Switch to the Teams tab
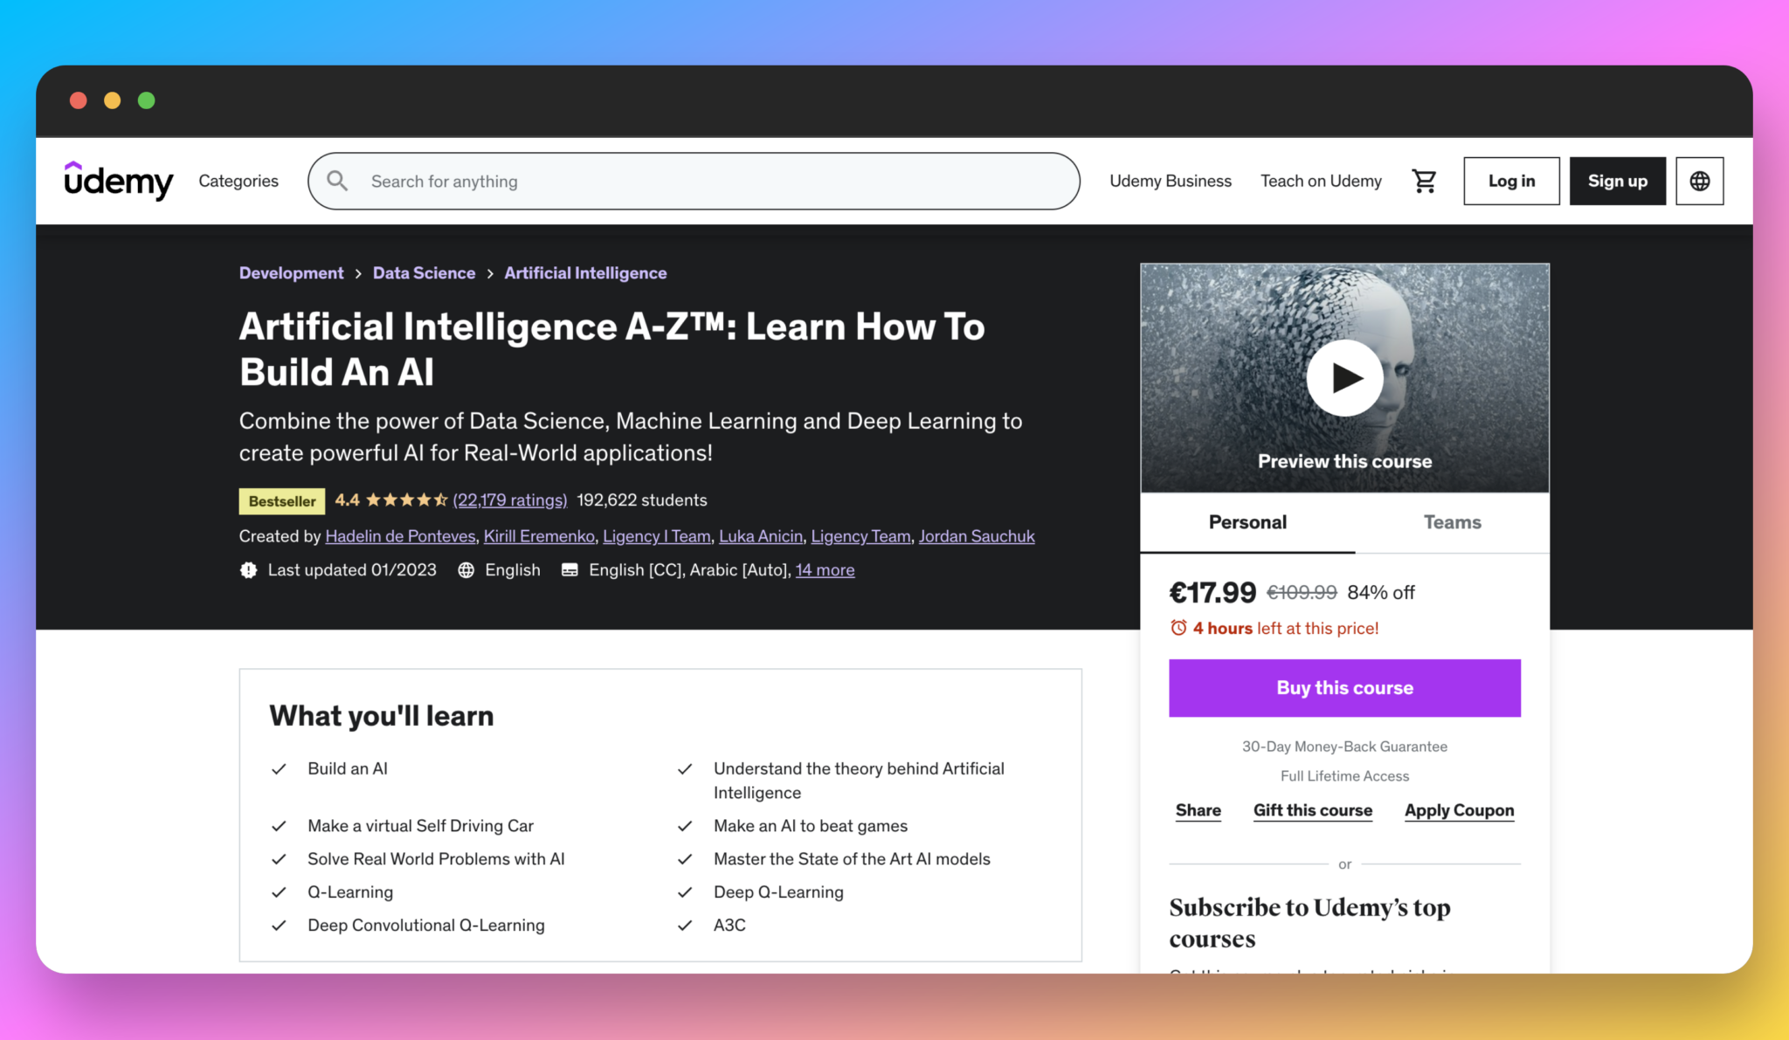The width and height of the screenshot is (1789, 1040). (x=1452, y=522)
